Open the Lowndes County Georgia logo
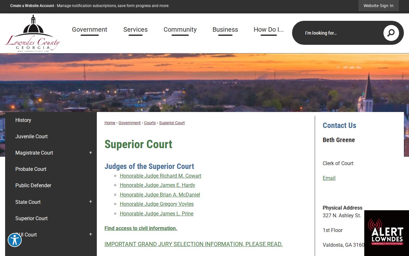 coord(32,34)
